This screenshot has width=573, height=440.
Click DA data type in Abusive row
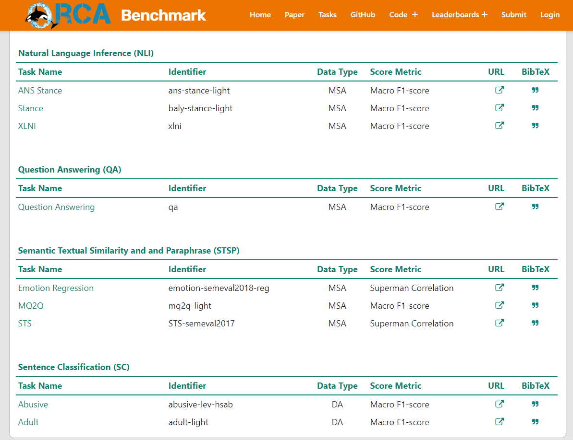pyautogui.click(x=337, y=404)
